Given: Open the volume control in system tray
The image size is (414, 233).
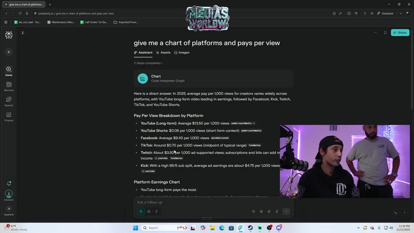Looking at the screenshot, I should pyautogui.click(x=391, y=228).
